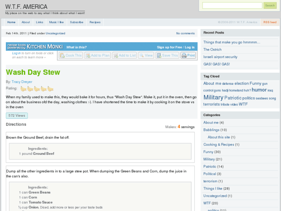281x211 pixels.
Task: Open the terrorism category
Action: (x=210, y=181)
